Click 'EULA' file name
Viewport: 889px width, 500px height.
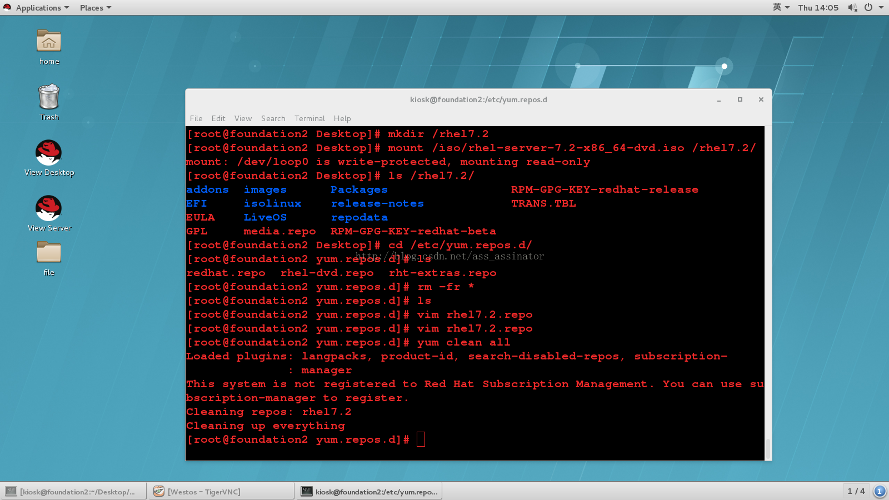[201, 217]
